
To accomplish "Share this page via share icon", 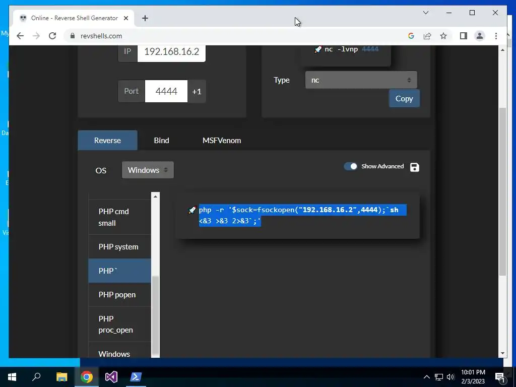I will (x=427, y=36).
